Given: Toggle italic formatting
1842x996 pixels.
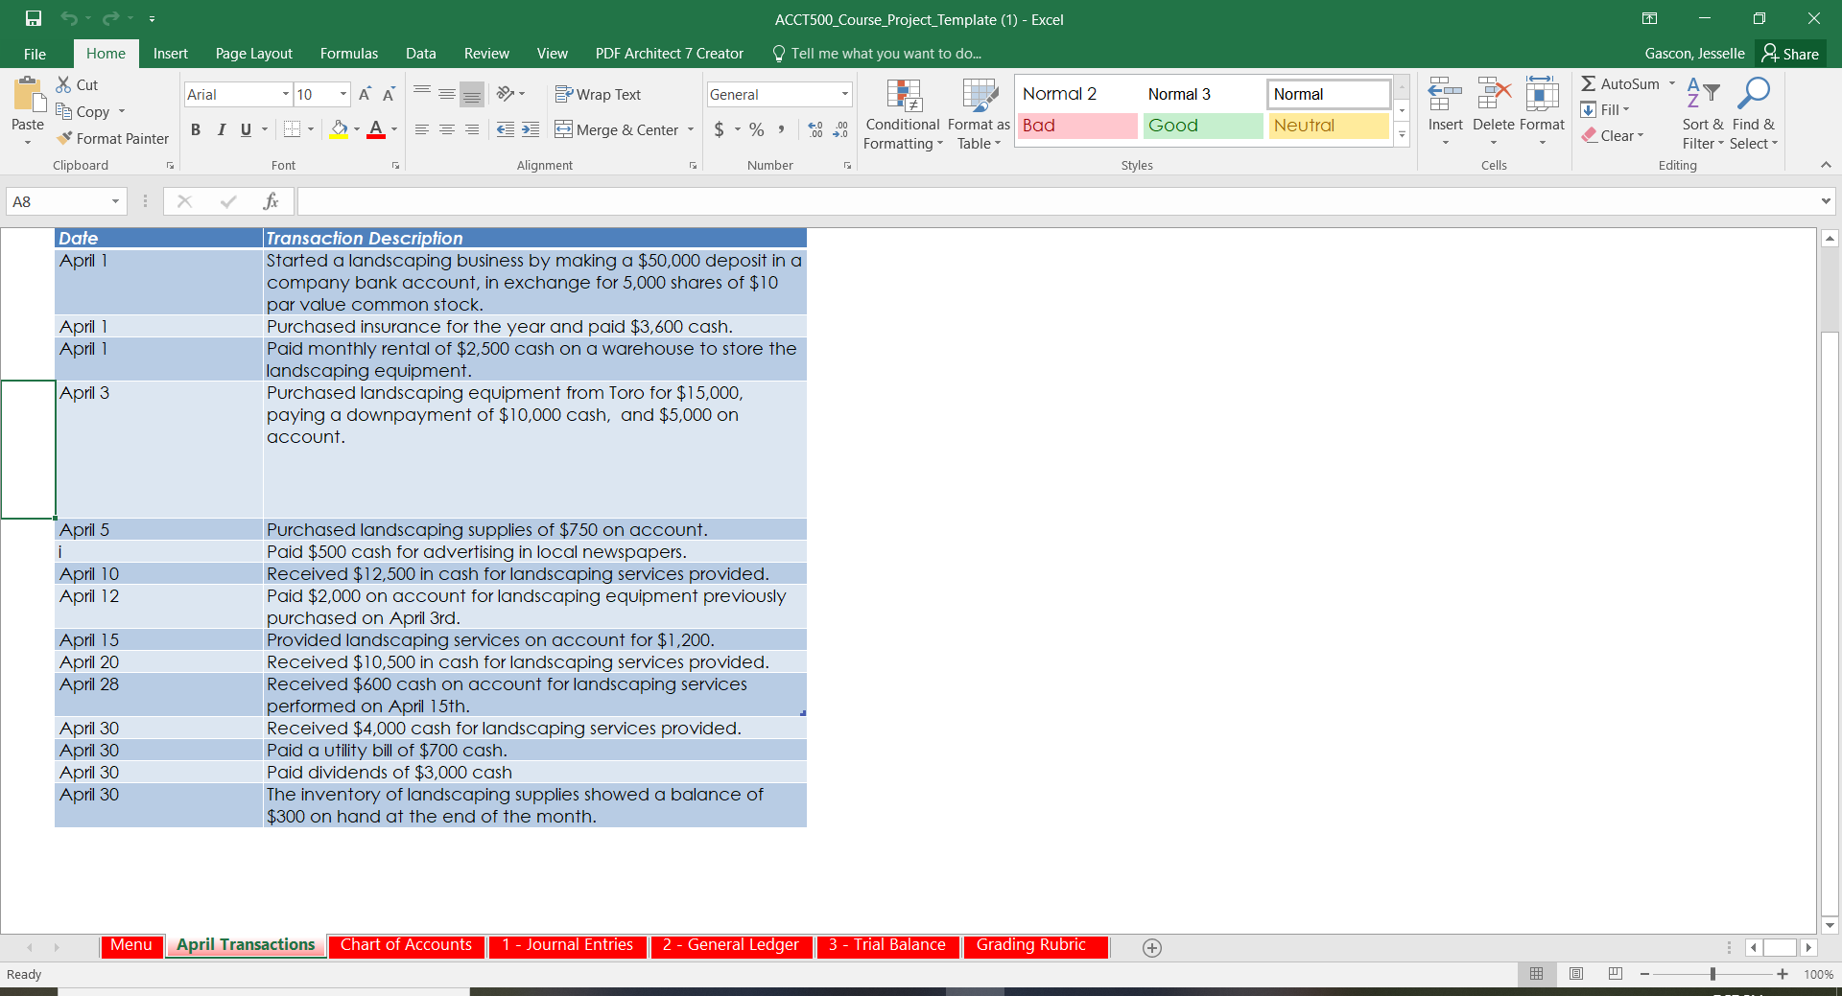Looking at the screenshot, I should coord(221,129).
